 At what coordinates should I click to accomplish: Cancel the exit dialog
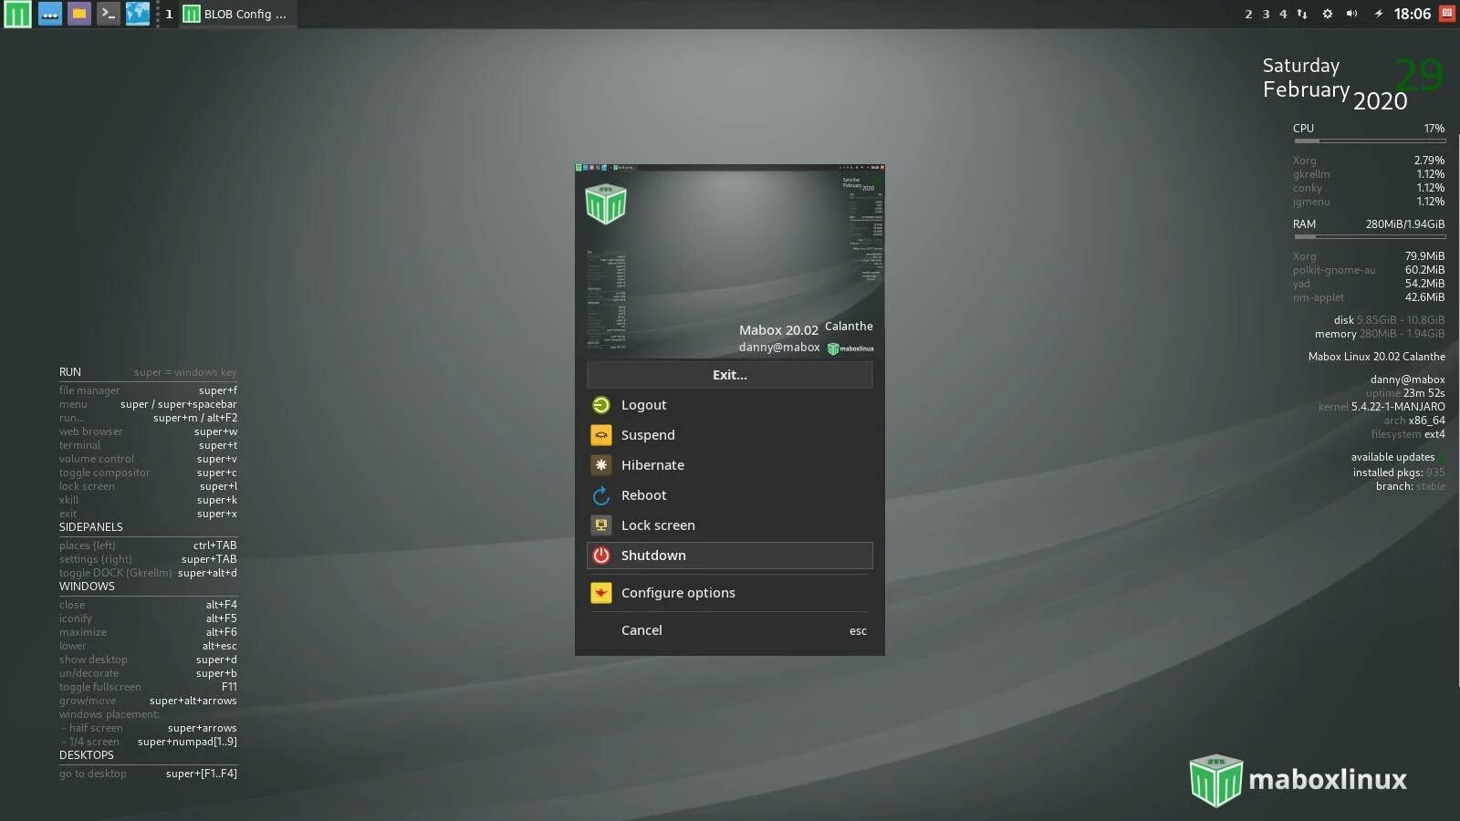point(730,630)
